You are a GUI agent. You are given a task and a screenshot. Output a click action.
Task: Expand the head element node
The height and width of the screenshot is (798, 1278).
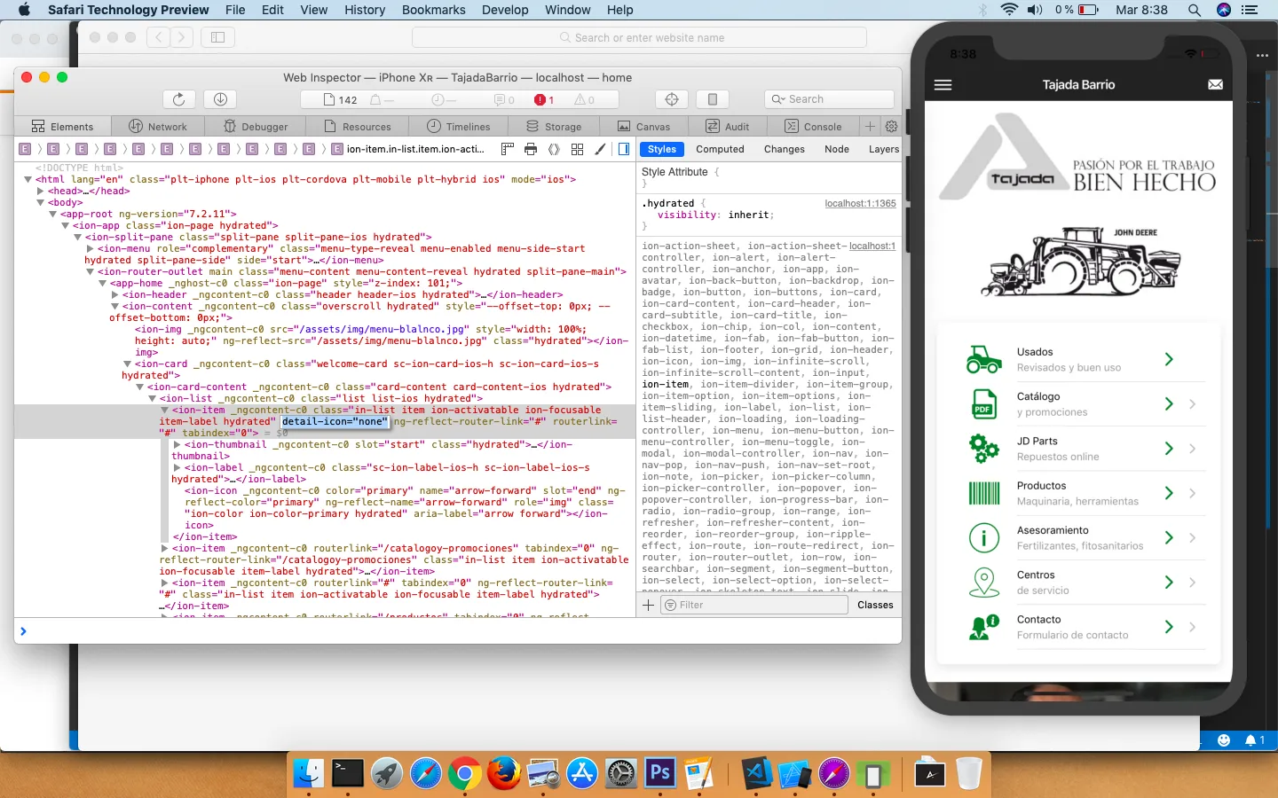coord(41,191)
